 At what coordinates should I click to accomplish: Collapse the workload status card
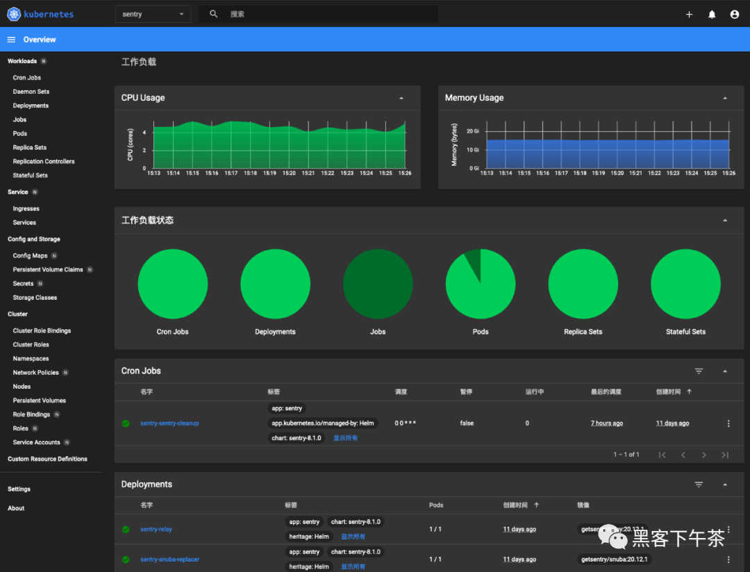725,221
